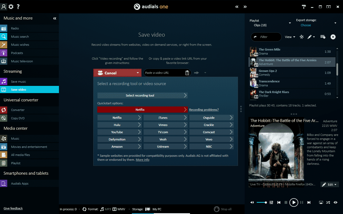
Task: Skip to next track
Action: (309, 202)
